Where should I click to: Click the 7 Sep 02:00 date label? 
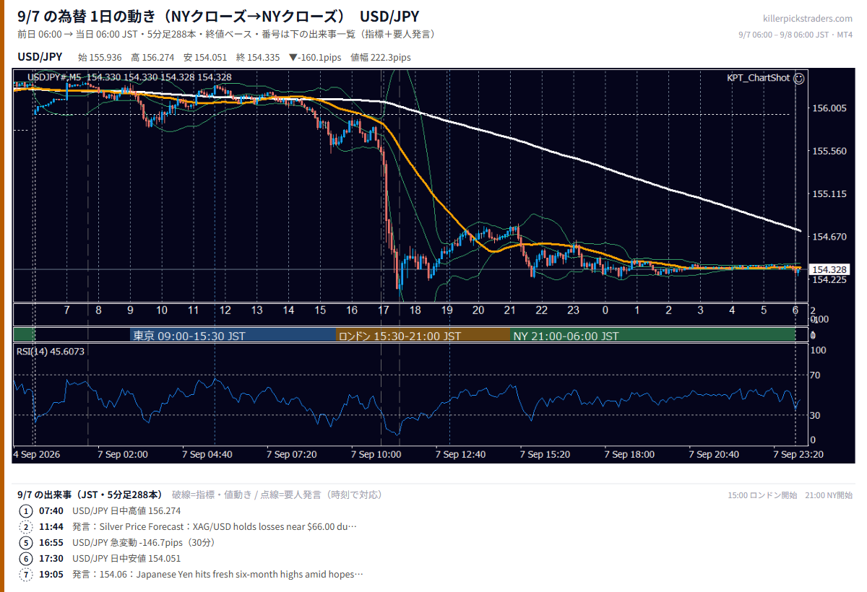coord(123,454)
